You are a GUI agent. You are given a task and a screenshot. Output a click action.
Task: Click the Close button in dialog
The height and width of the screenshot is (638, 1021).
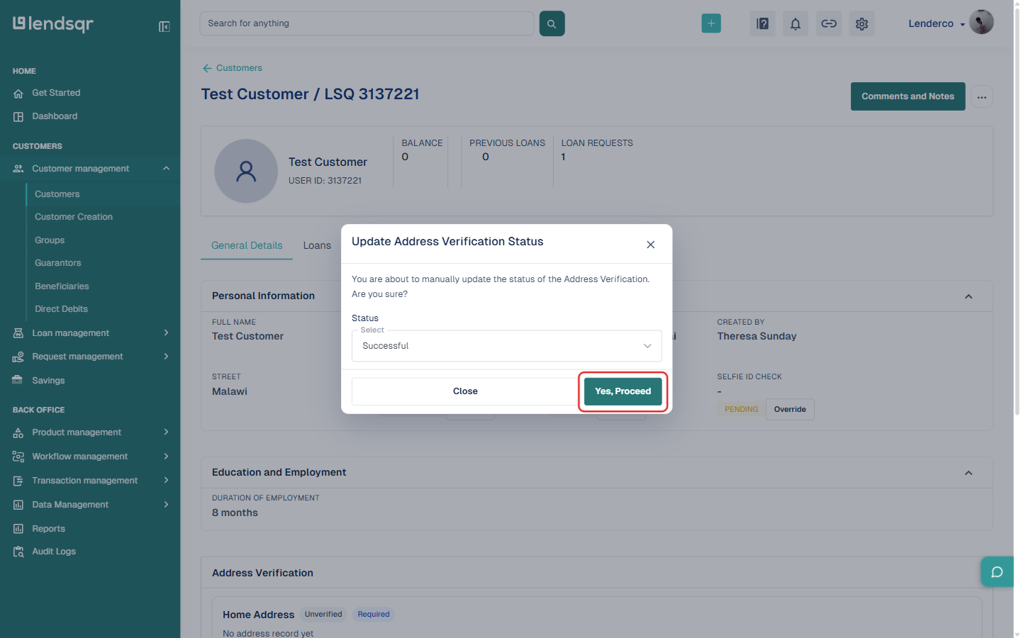point(465,391)
